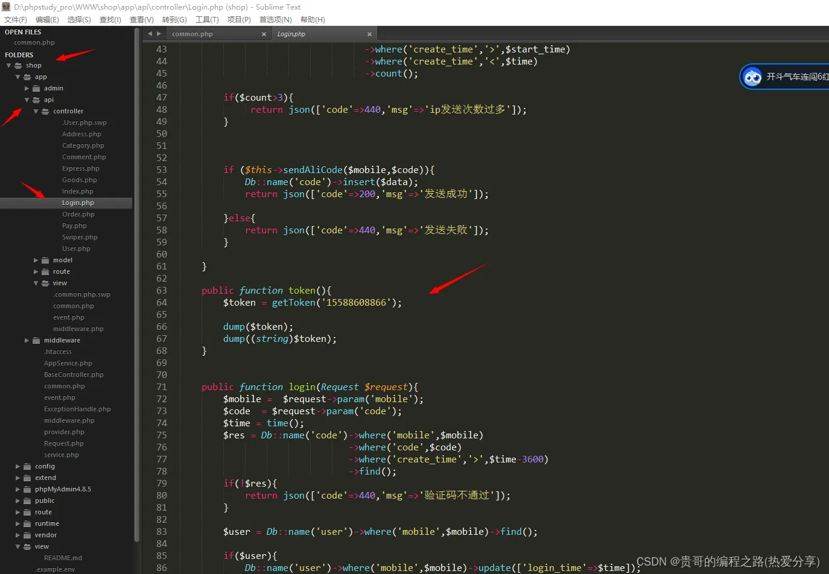Open Request.php in the sidebar
The image size is (829, 574).
[64, 443]
